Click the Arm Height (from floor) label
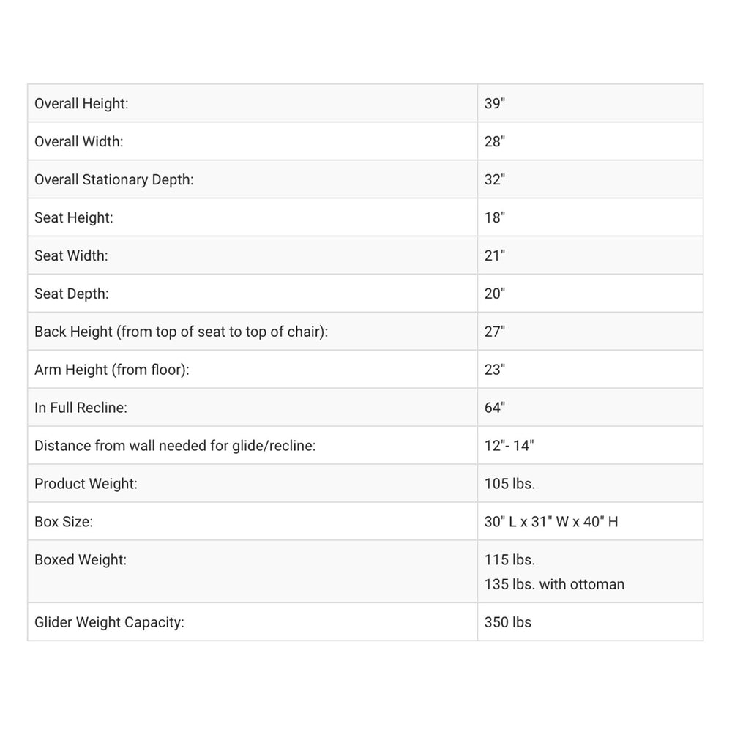 [112, 370]
